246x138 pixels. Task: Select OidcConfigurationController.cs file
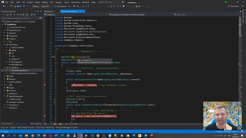(24, 73)
